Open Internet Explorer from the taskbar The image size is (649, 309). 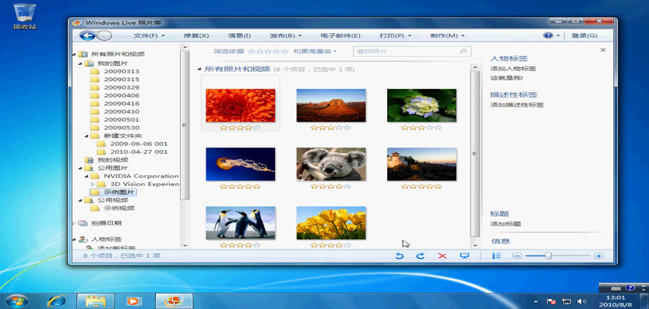tap(56, 301)
